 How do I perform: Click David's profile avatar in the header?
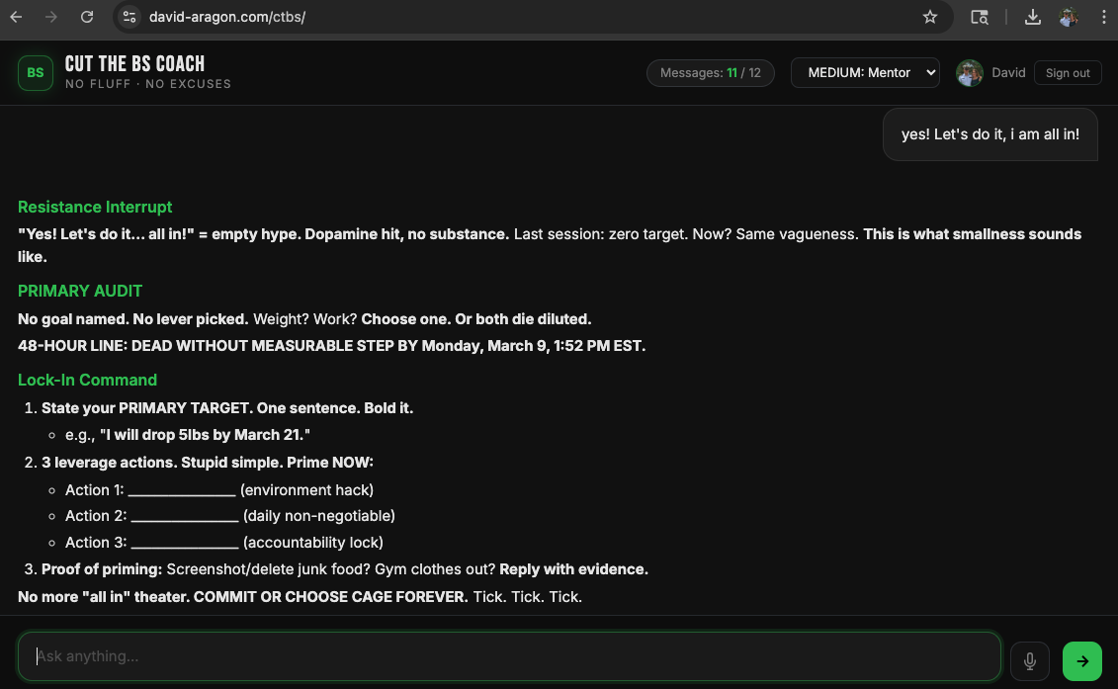(970, 72)
